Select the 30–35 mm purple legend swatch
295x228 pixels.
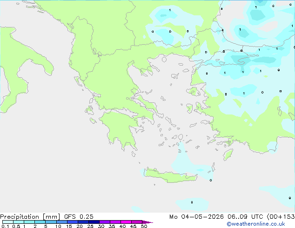[x=105, y=222]
